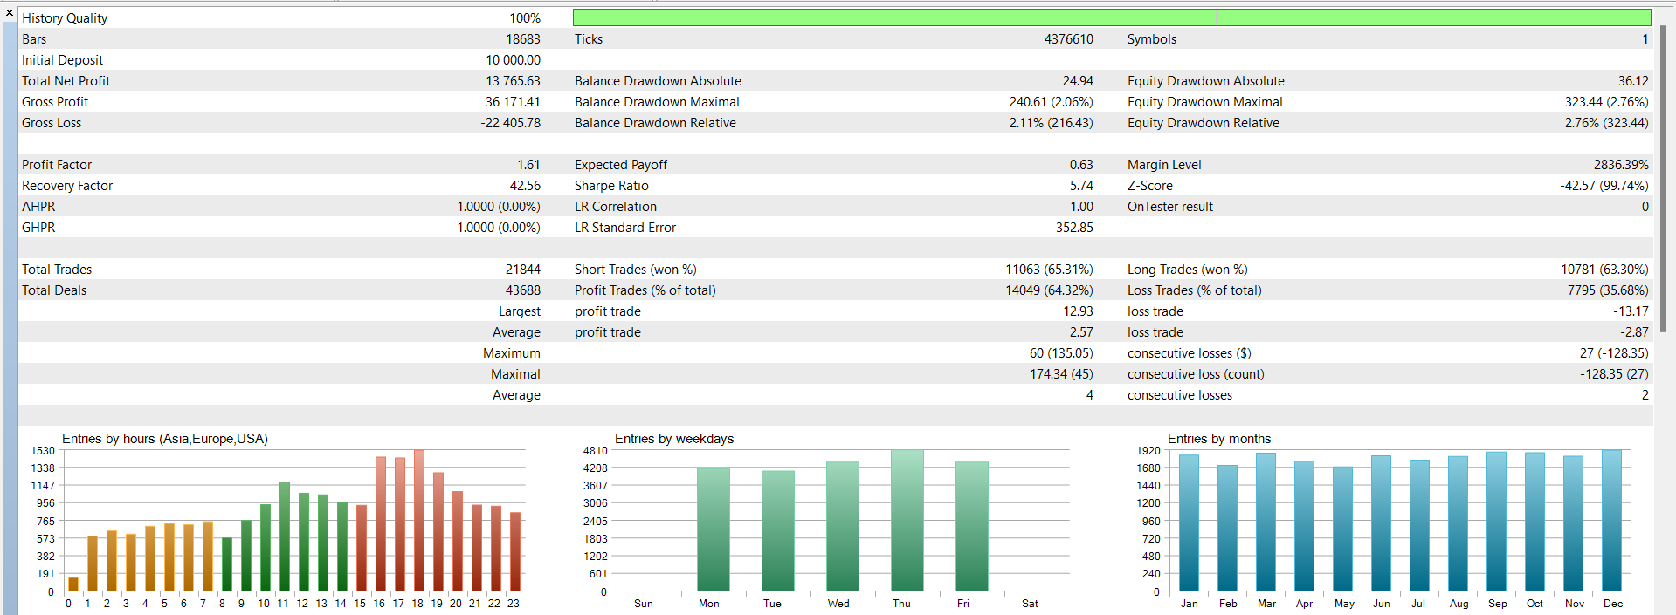Close the backtest report panel
1676x615 pixels.
(9, 13)
